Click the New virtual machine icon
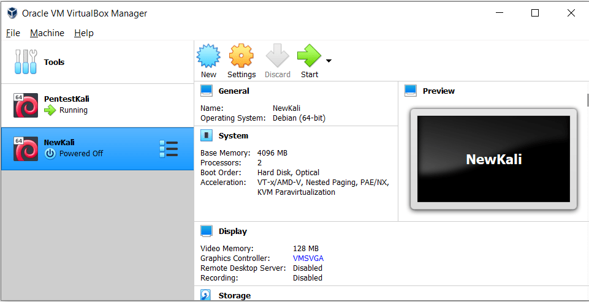 (x=208, y=56)
